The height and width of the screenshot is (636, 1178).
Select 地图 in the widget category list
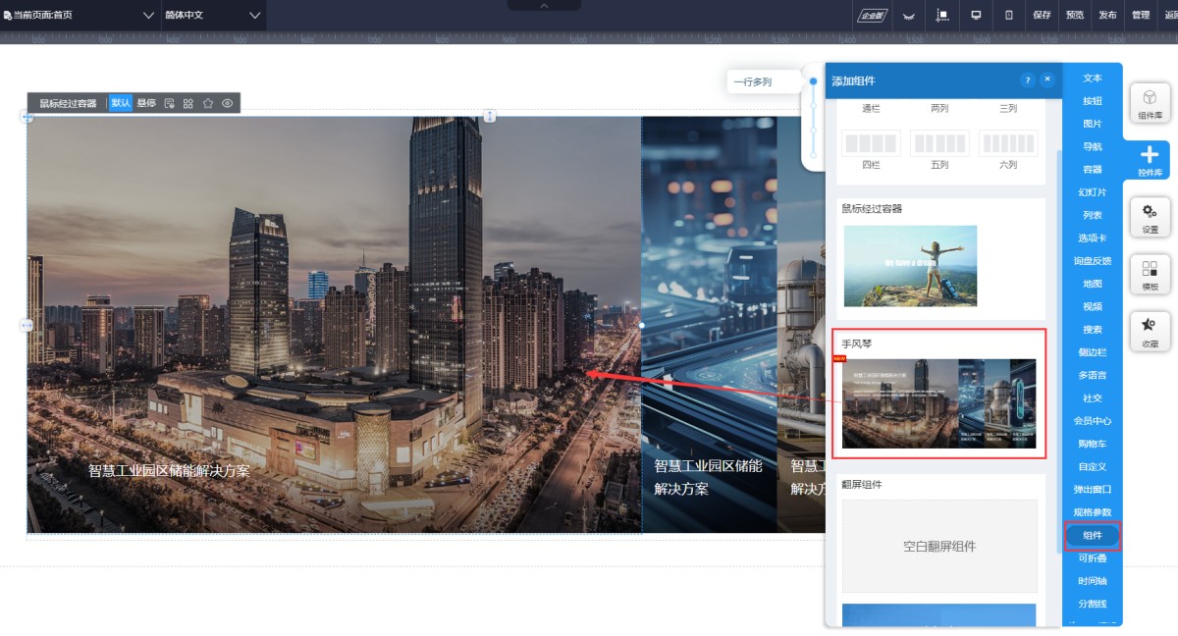1093,284
